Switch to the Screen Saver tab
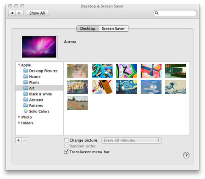The image size is (205, 179). pyautogui.click(x=113, y=28)
